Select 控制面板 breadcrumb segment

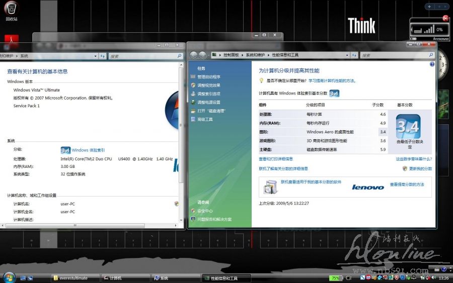pyautogui.click(x=231, y=55)
